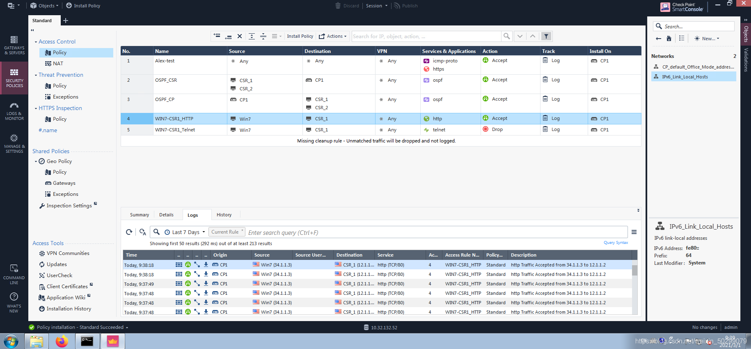Screen dimensions: 751x349
Task: Expand policy installation status arrow
Action: coord(127,327)
